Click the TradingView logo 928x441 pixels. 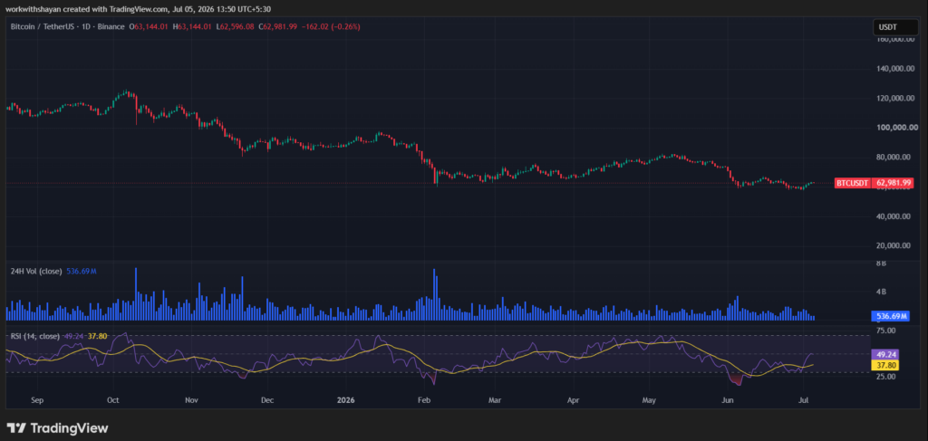[58, 428]
